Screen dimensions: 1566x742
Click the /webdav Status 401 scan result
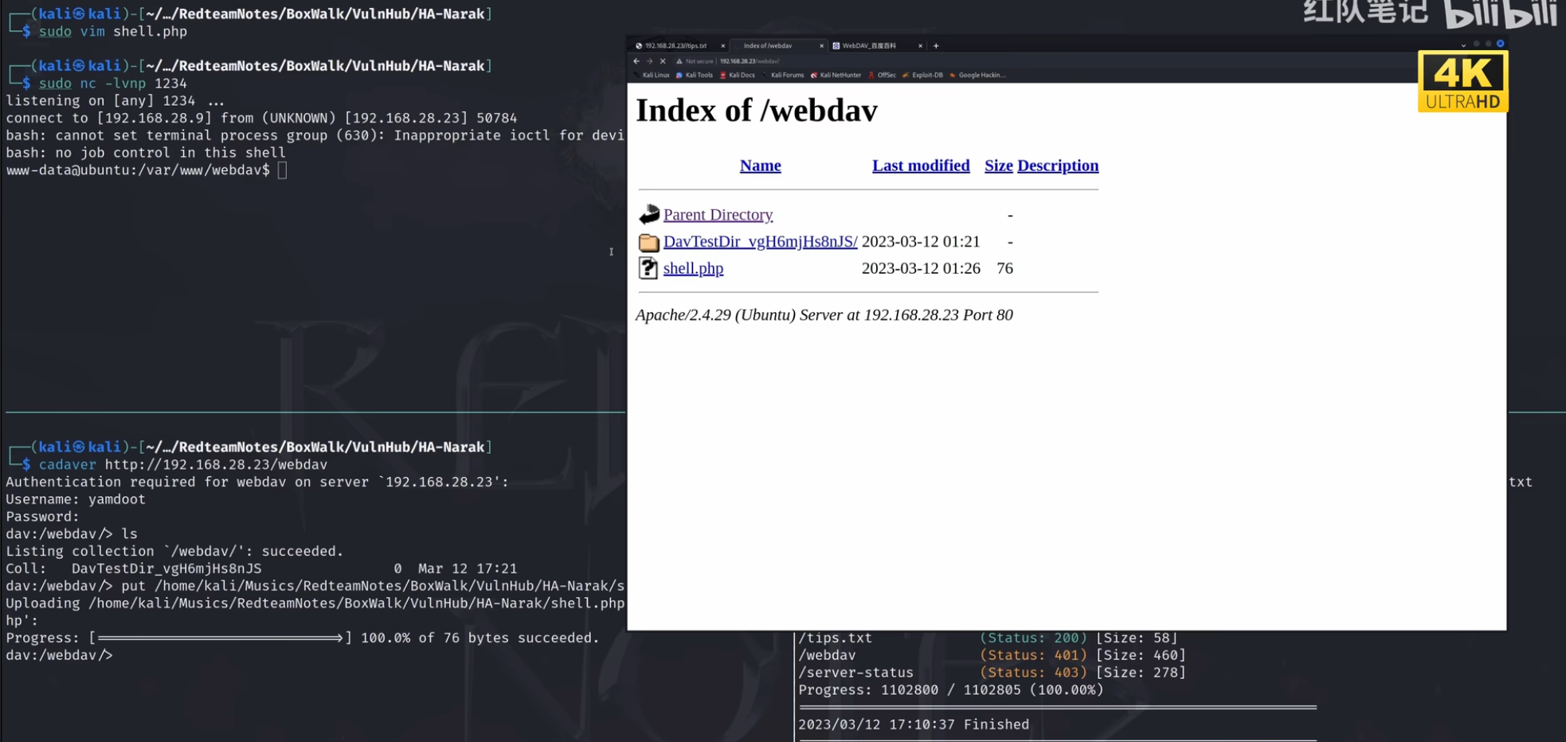[992, 656]
